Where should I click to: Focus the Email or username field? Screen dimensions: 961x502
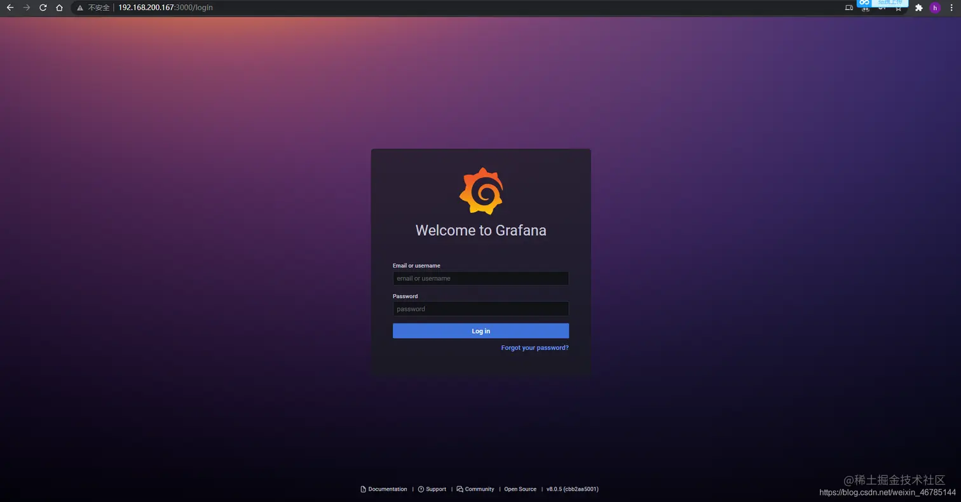tap(480, 278)
